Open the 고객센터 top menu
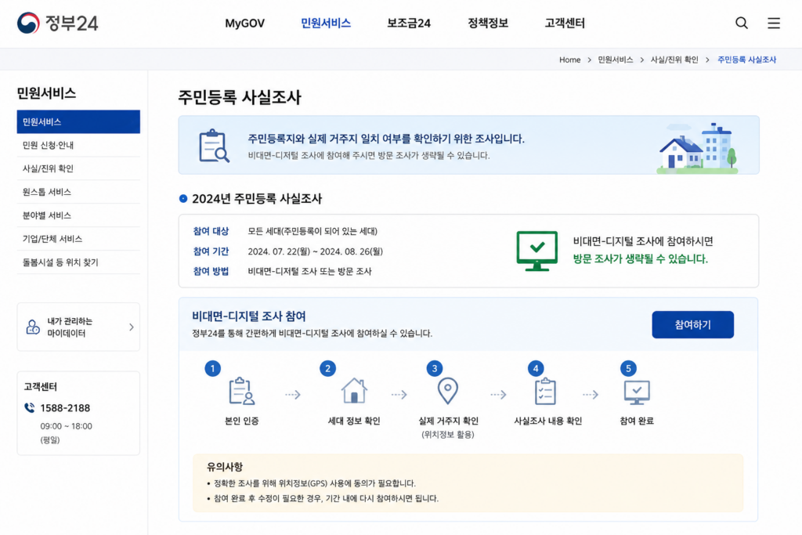 click(565, 23)
